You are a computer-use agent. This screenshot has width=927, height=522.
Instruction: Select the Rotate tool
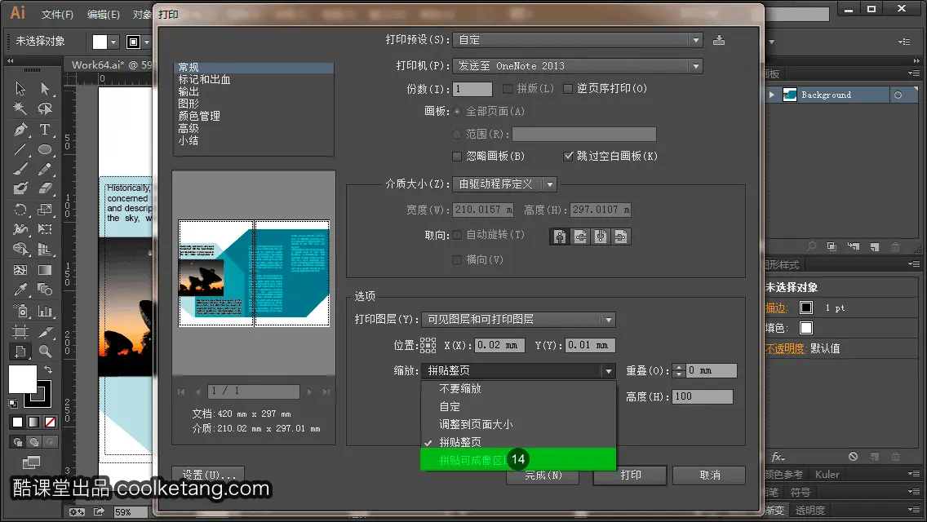[20, 210]
